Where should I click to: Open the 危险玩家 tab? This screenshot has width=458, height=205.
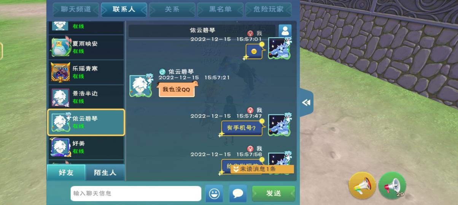pyautogui.click(x=269, y=9)
